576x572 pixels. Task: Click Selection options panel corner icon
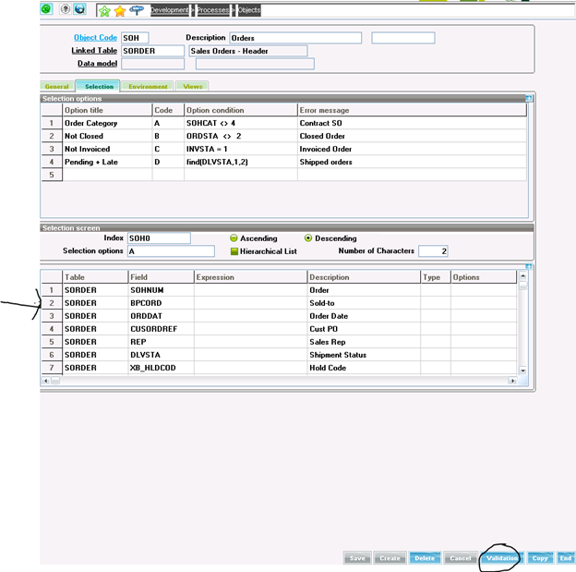tap(528, 98)
